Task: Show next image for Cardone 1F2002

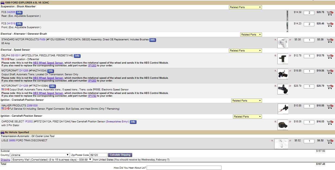Action: (x=290, y=122)
